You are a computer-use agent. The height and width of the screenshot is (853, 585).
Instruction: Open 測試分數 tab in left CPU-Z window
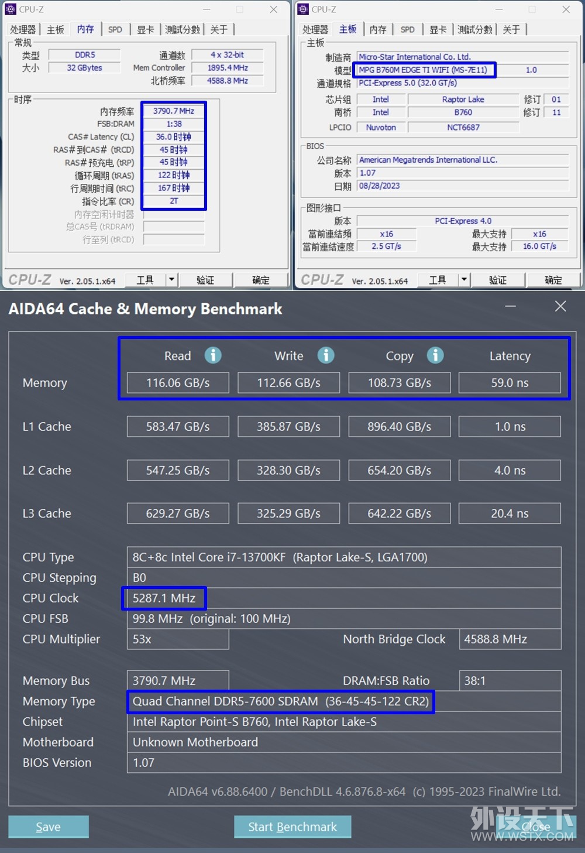(x=182, y=29)
